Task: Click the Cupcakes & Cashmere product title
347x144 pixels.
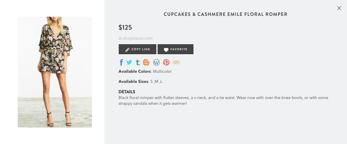Action: (225, 14)
